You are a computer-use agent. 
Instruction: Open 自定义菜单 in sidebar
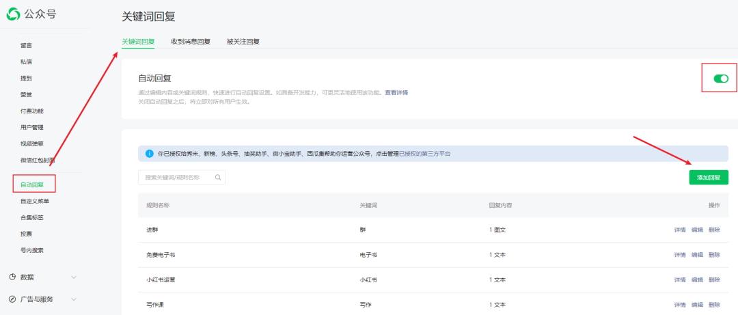(x=35, y=201)
